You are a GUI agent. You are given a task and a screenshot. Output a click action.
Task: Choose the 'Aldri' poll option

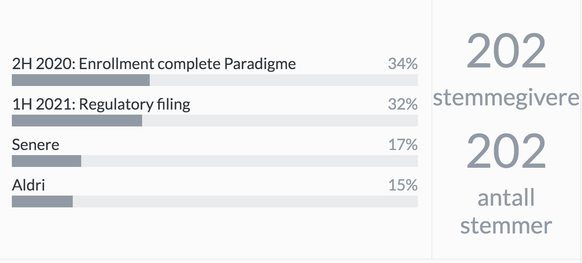tap(28, 185)
